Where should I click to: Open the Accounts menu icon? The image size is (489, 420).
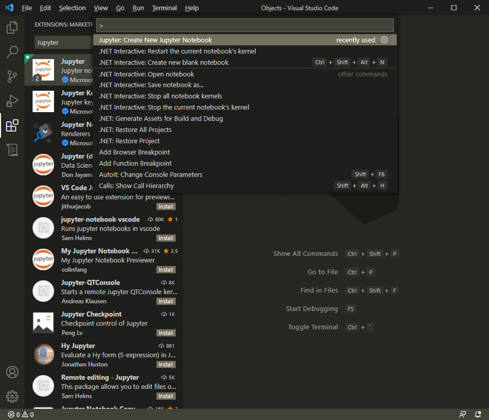(x=12, y=372)
